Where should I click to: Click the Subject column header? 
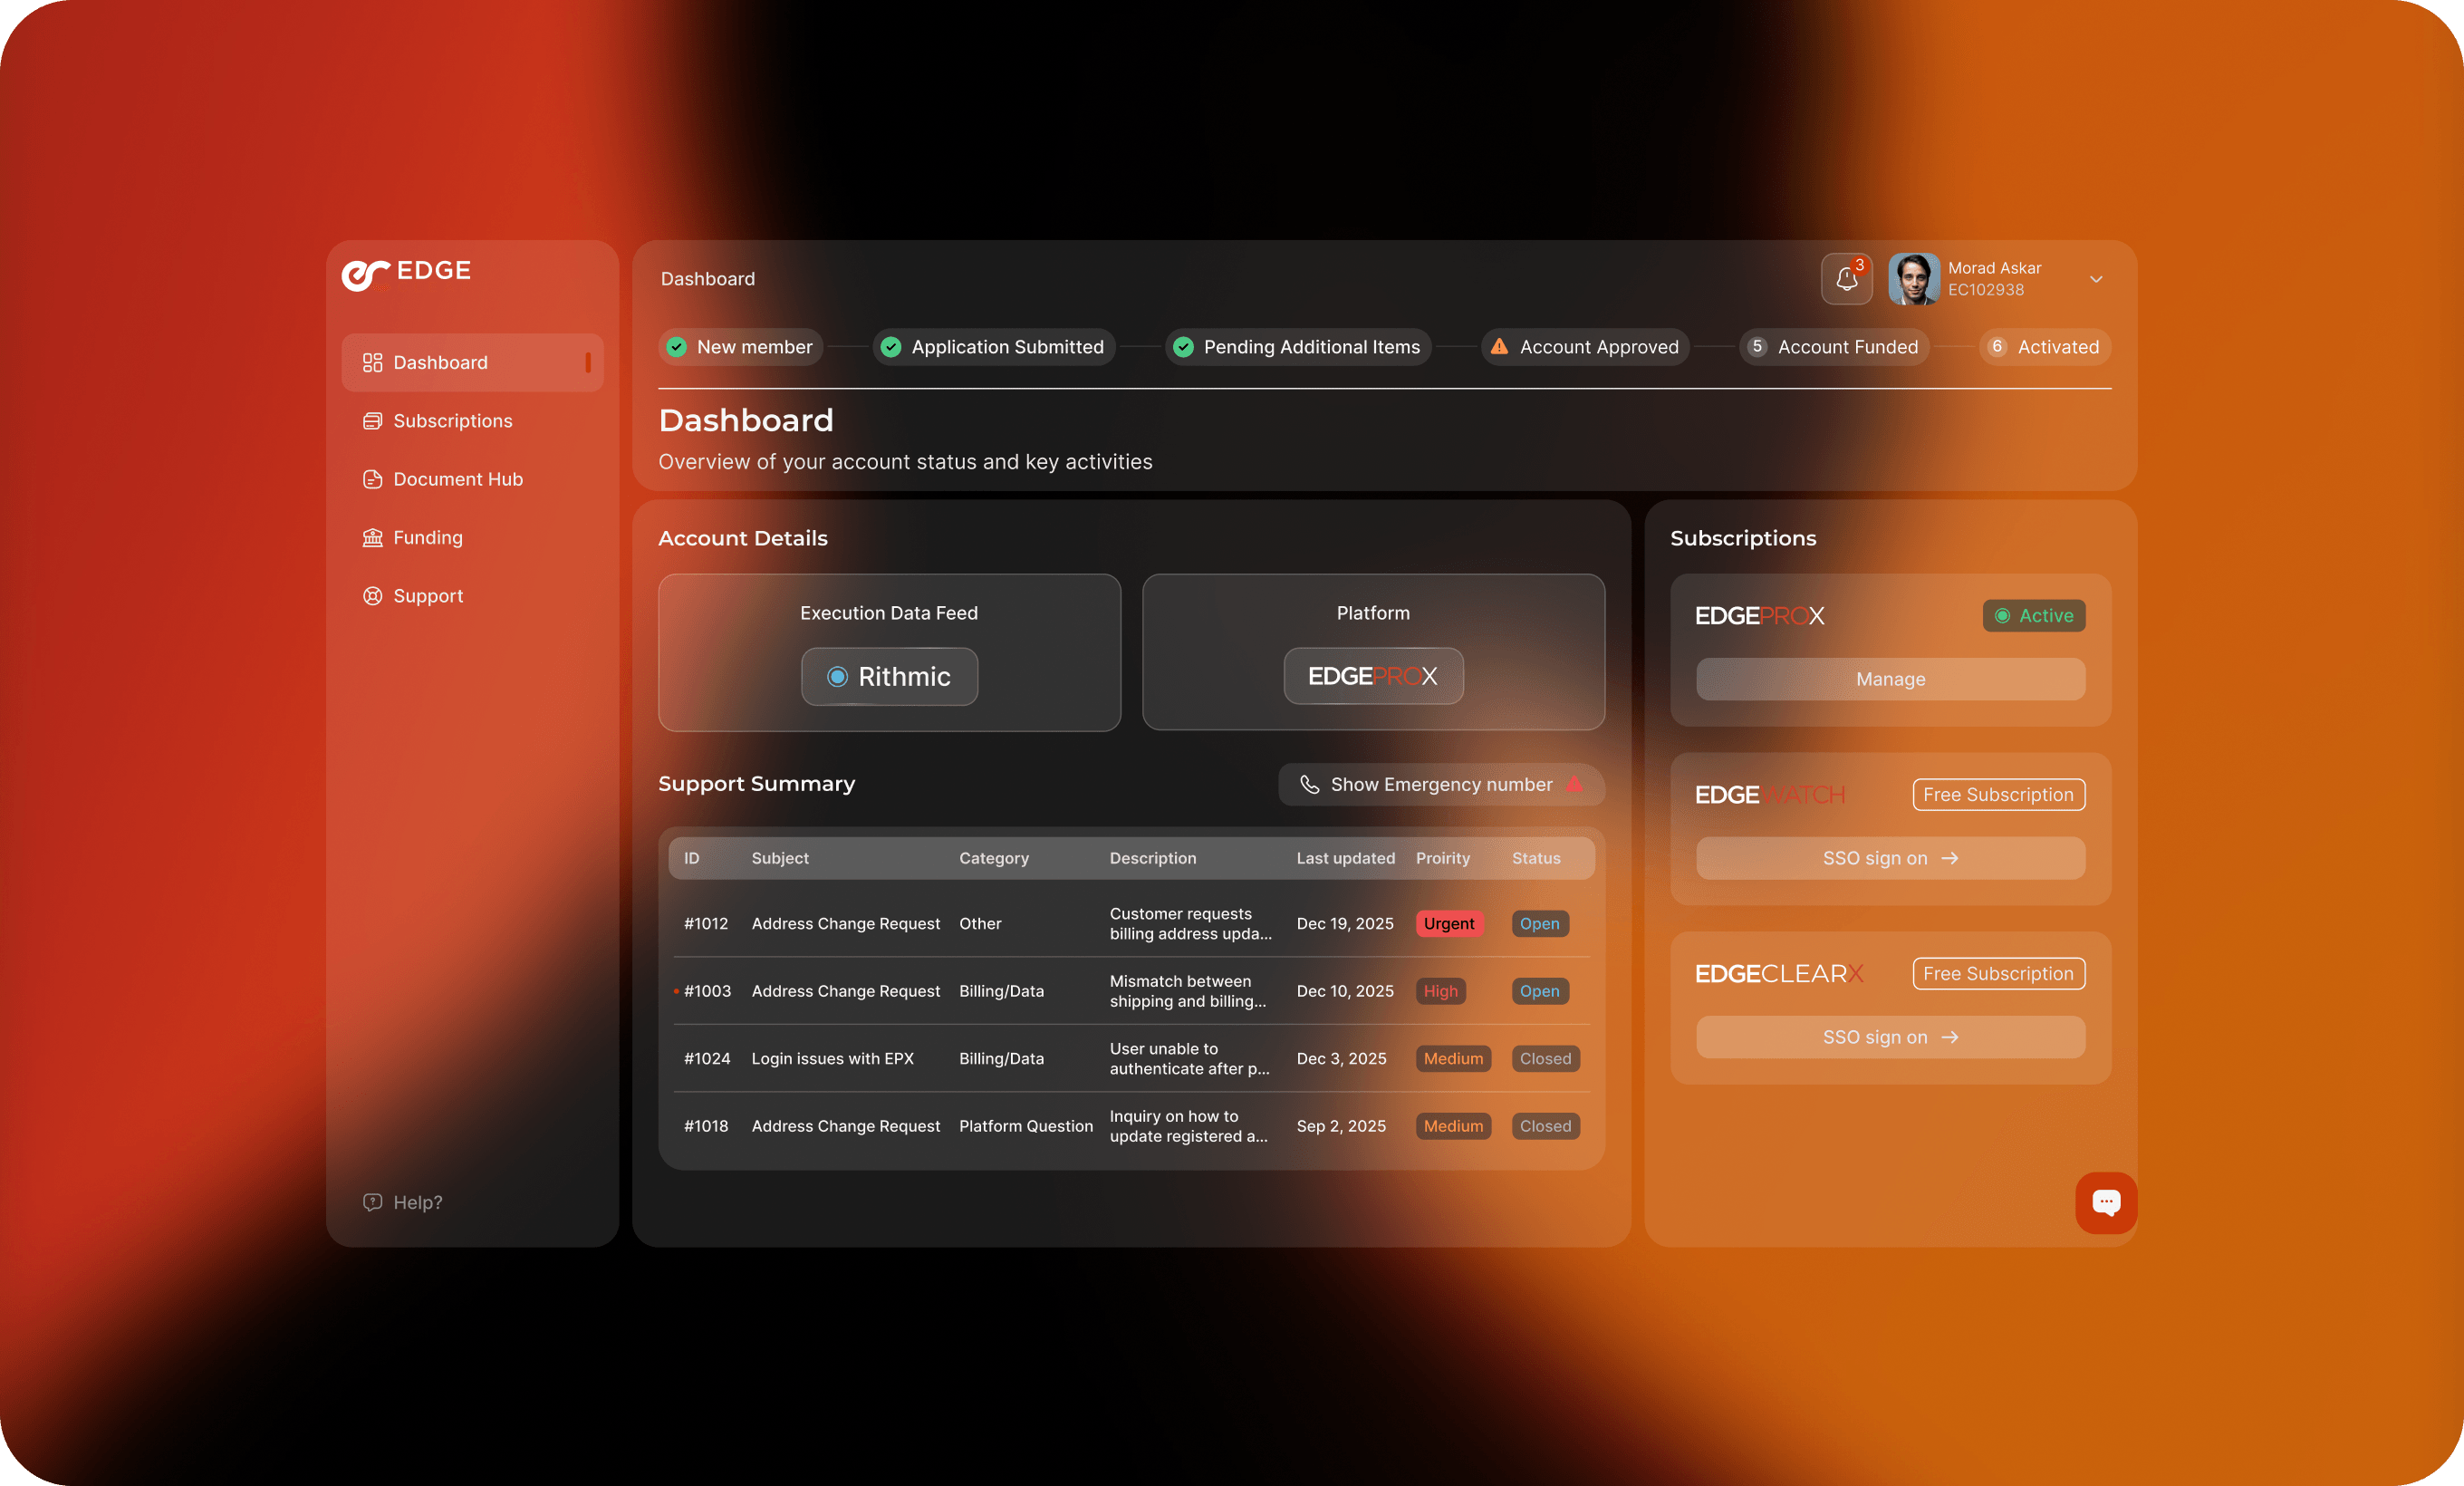[x=780, y=858]
